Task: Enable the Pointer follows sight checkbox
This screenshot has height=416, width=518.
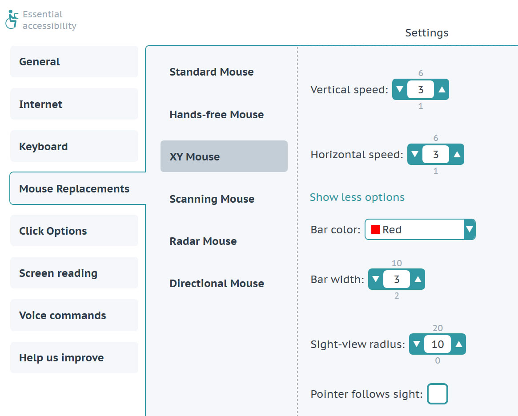Action: coord(438,393)
